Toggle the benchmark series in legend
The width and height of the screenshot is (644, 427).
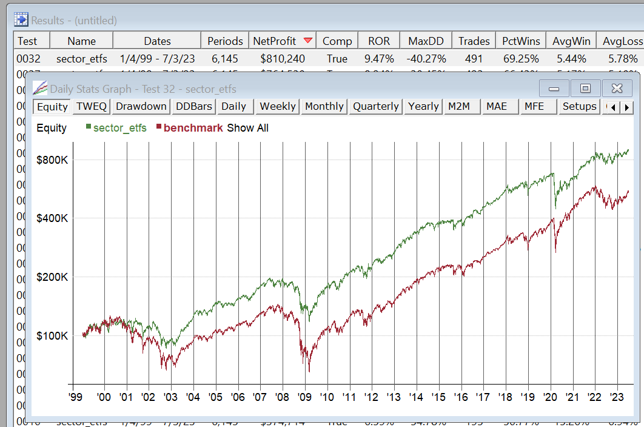click(193, 128)
